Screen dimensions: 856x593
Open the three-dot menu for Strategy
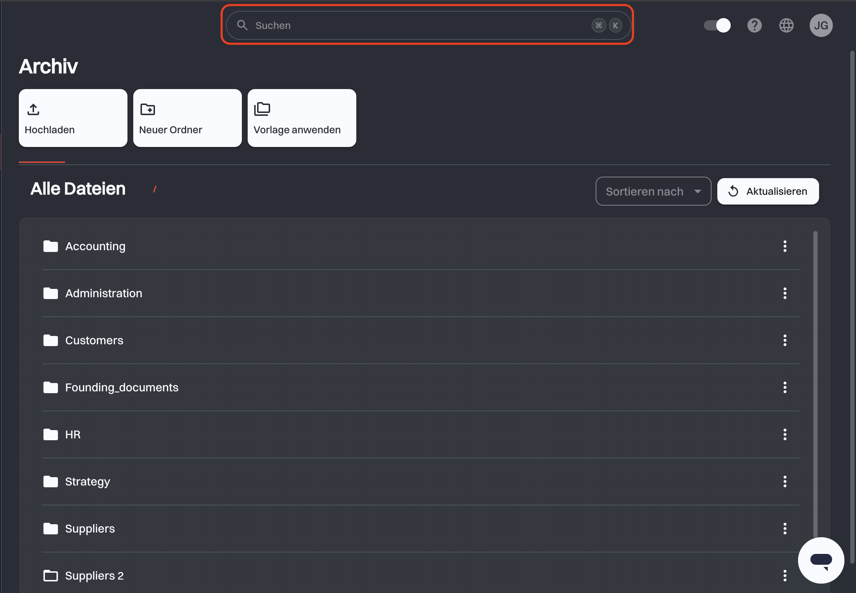785,481
